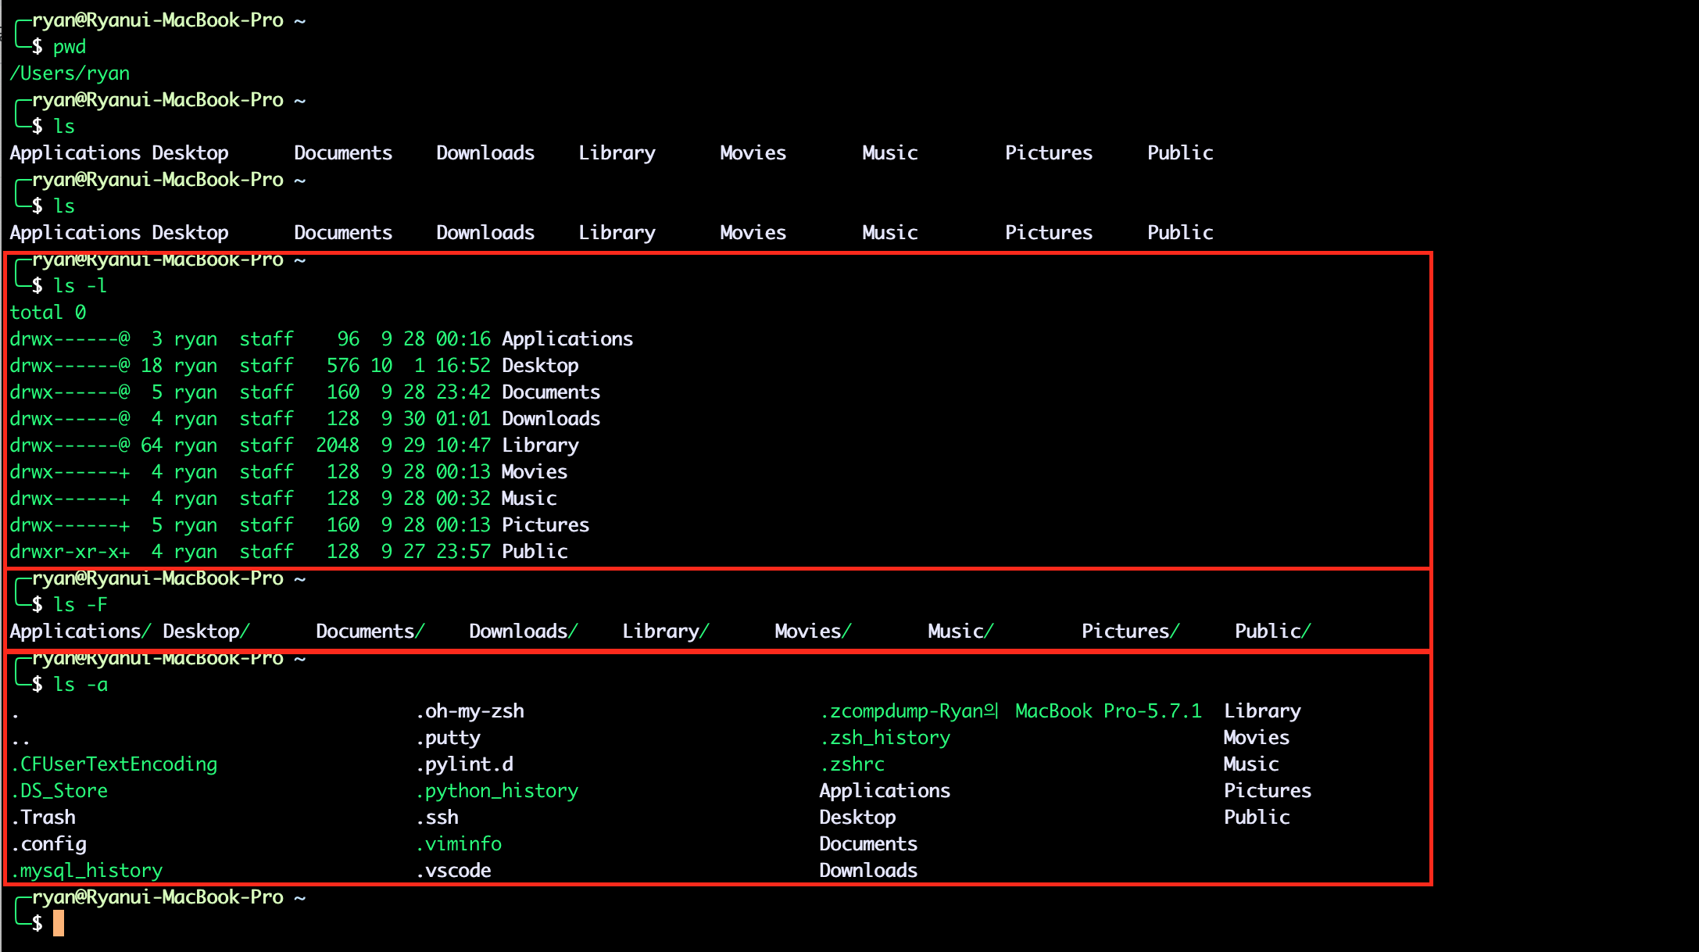Click 'Public/' in the ls -F output
Image resolution: width=1699 pixels, height=952 pixels.
[1272, 632]
